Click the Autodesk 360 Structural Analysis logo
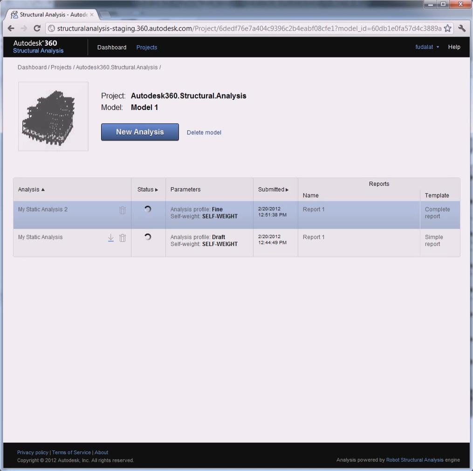This screenshot has height=471, width=473. point(38,47)
